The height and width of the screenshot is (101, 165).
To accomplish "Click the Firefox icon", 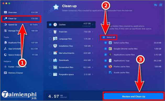I will tap(110, 66).
